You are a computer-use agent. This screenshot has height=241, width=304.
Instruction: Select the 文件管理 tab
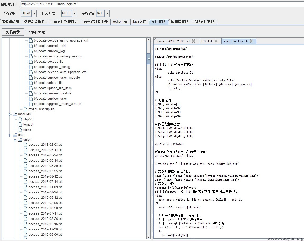pos(158,22)
